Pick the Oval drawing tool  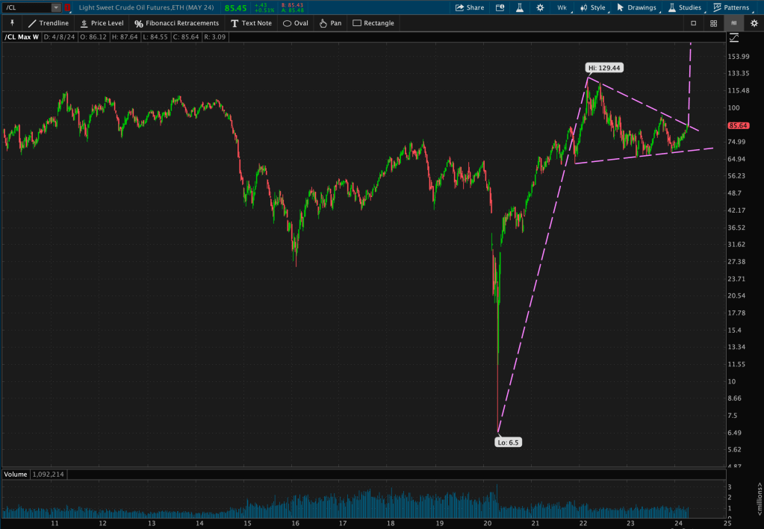tap(295, 23)
